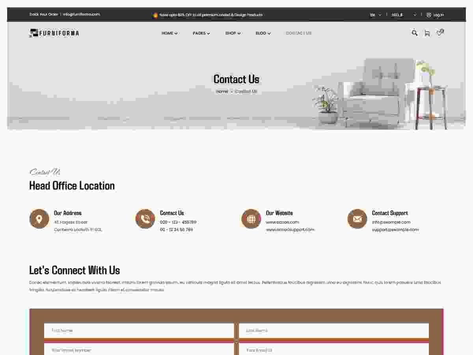View wishlist via heart icon
The image size is (473, 355).
tap(439, 33)
